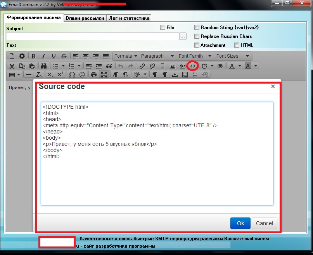Clear formatting of selected text
This screenshot has height=255, width=313.
[39, 75]
